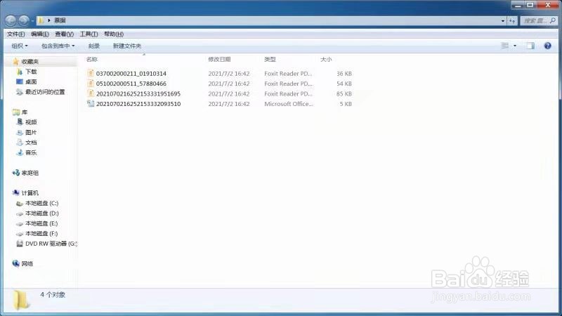Select file 051002000511_57880466
This screenshot has height=316, width=562.
click(131, 84)
